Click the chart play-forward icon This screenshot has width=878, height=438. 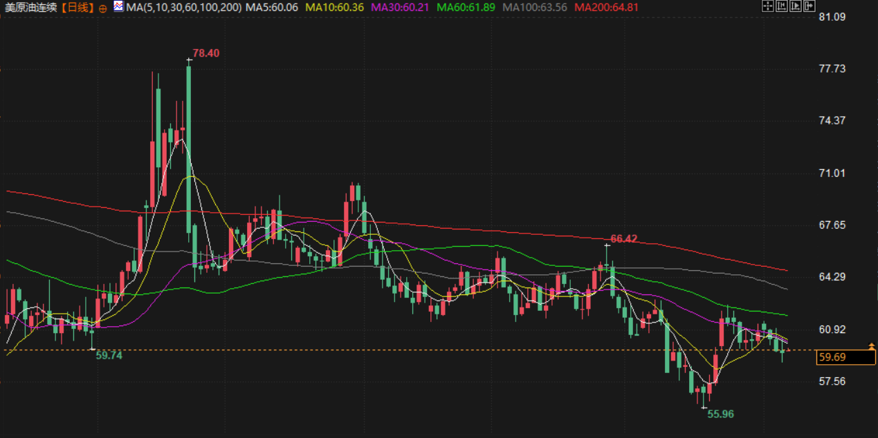pyautogui.click(x=796, y=6)
